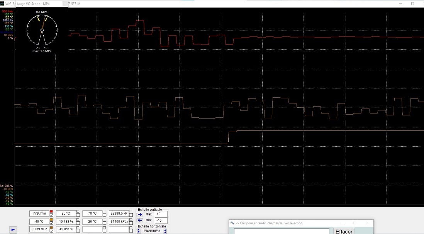The height and width of the screenshot is (234, 424).
Task: Click the blue right arrow beside Max
Action: [140, 215]
